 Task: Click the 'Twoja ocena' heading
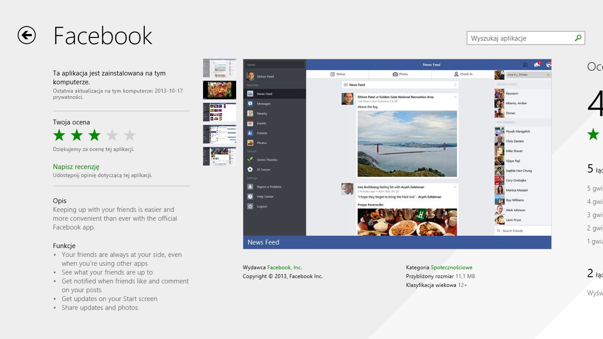pyautogui.click(x=72, y=122)
